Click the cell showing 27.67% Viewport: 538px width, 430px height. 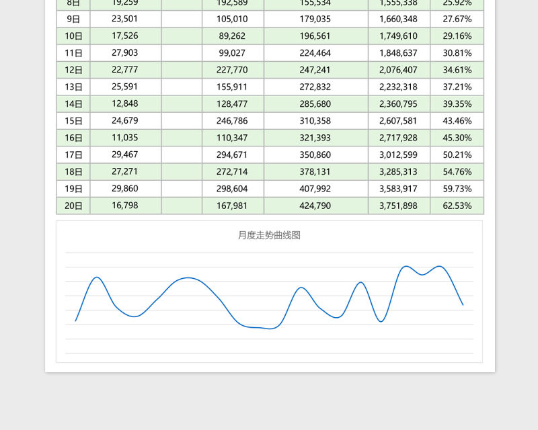click(457, 19)
